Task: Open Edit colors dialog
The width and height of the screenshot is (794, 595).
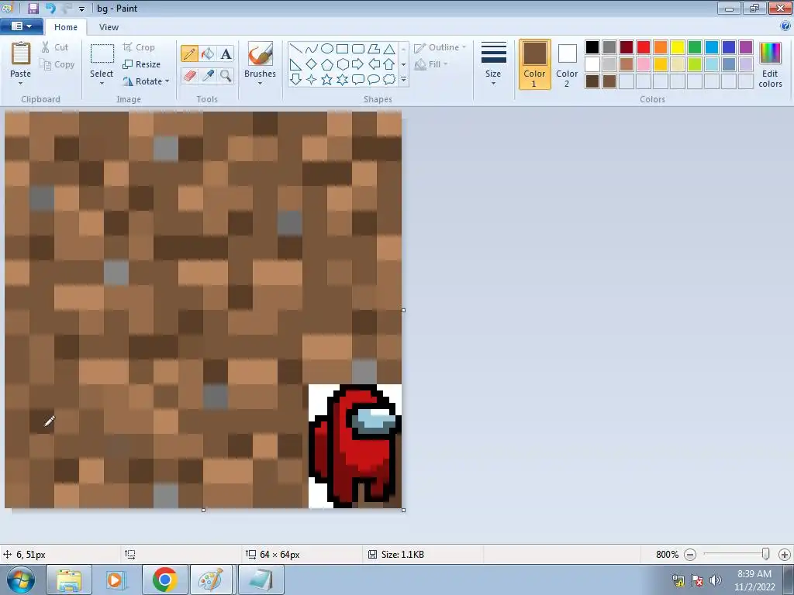Action: click(770, 64)
